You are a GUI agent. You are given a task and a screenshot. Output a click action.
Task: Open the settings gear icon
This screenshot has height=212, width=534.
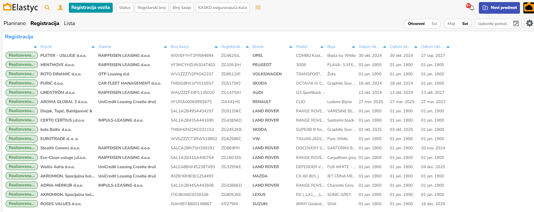(530, 23)
